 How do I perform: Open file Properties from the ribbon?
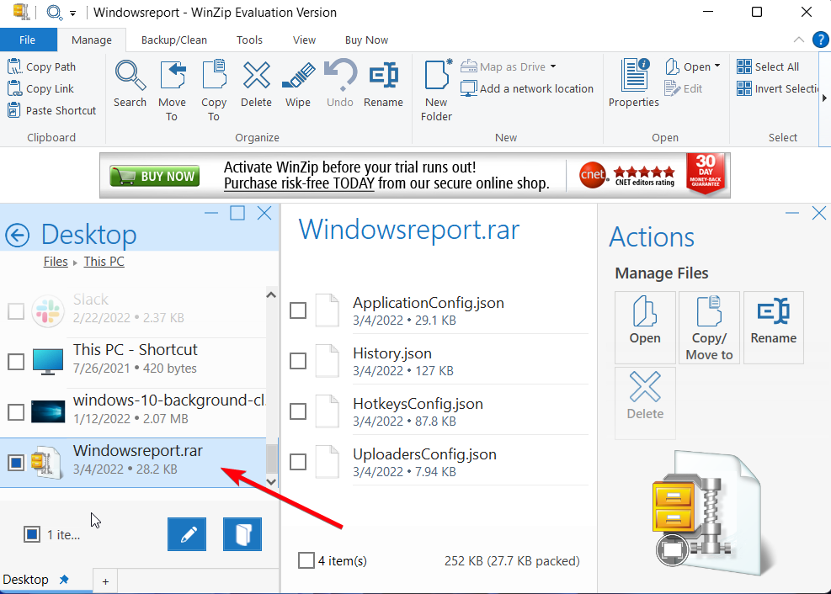coord(632,80)
